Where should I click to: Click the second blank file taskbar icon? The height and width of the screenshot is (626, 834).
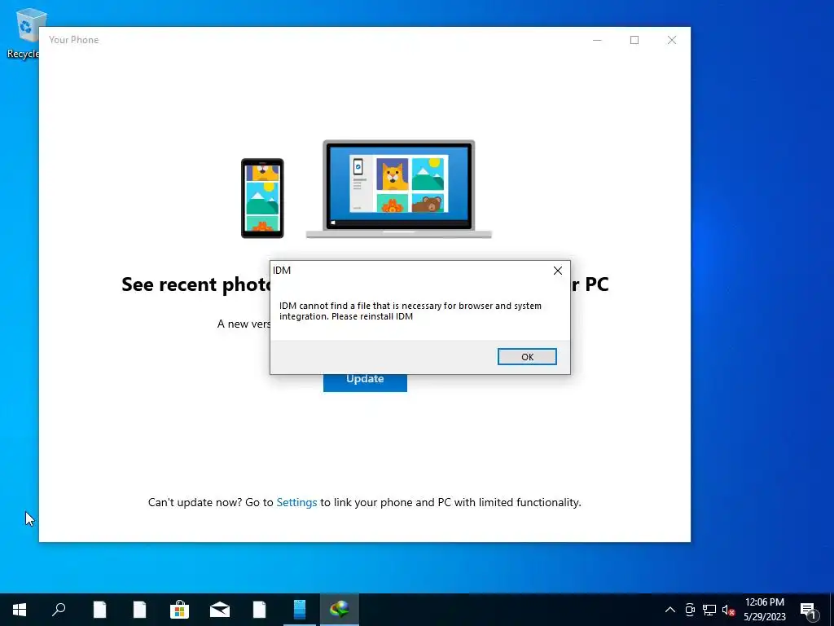pos(139,610)
